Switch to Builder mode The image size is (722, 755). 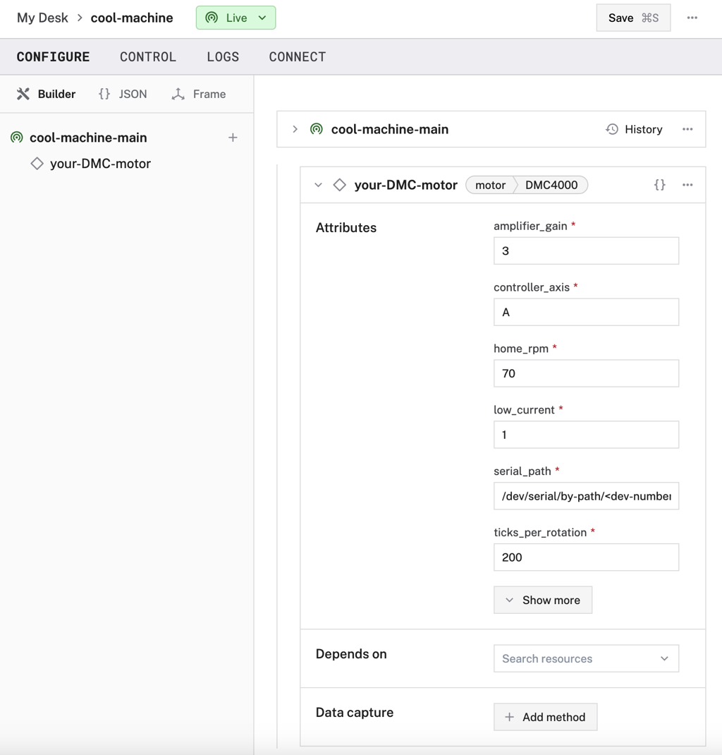(x=47, y=94)
